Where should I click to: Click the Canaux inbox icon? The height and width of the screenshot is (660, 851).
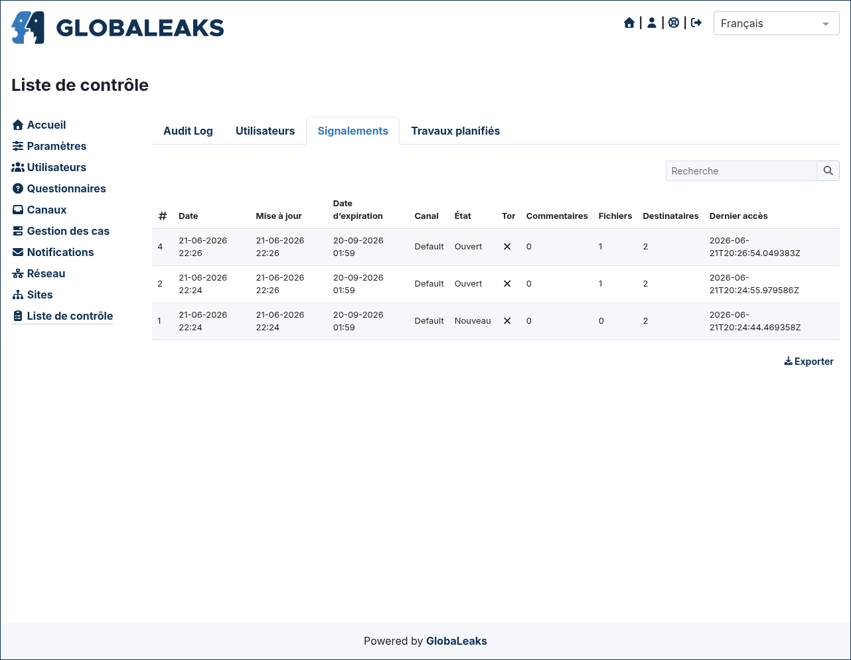point(18,210)
